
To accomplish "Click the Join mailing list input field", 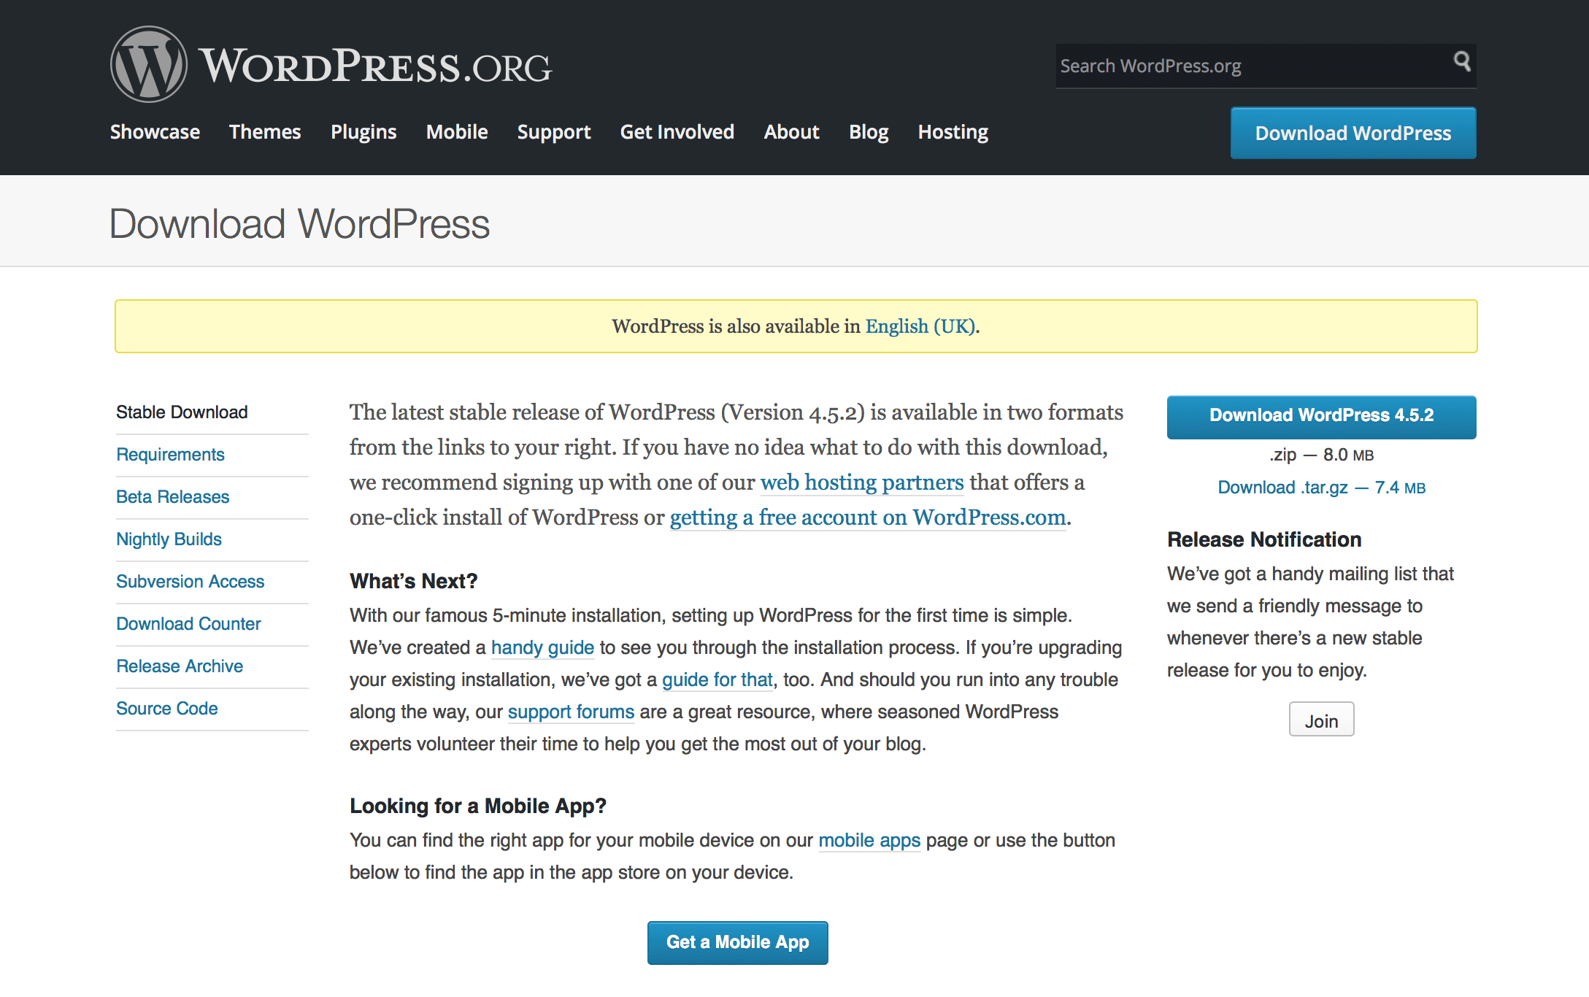I will [1320, 720].
